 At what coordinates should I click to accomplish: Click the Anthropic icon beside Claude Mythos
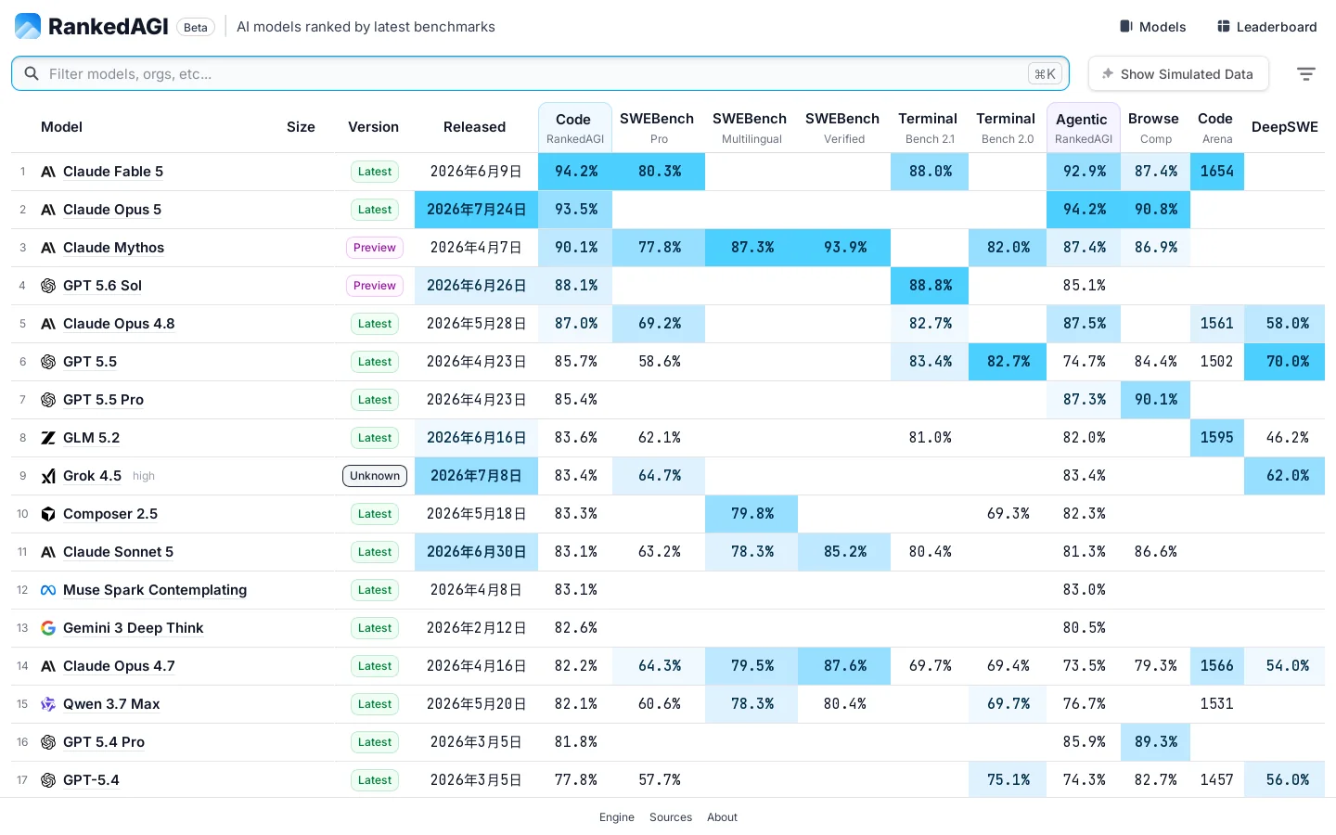point(48,248)
